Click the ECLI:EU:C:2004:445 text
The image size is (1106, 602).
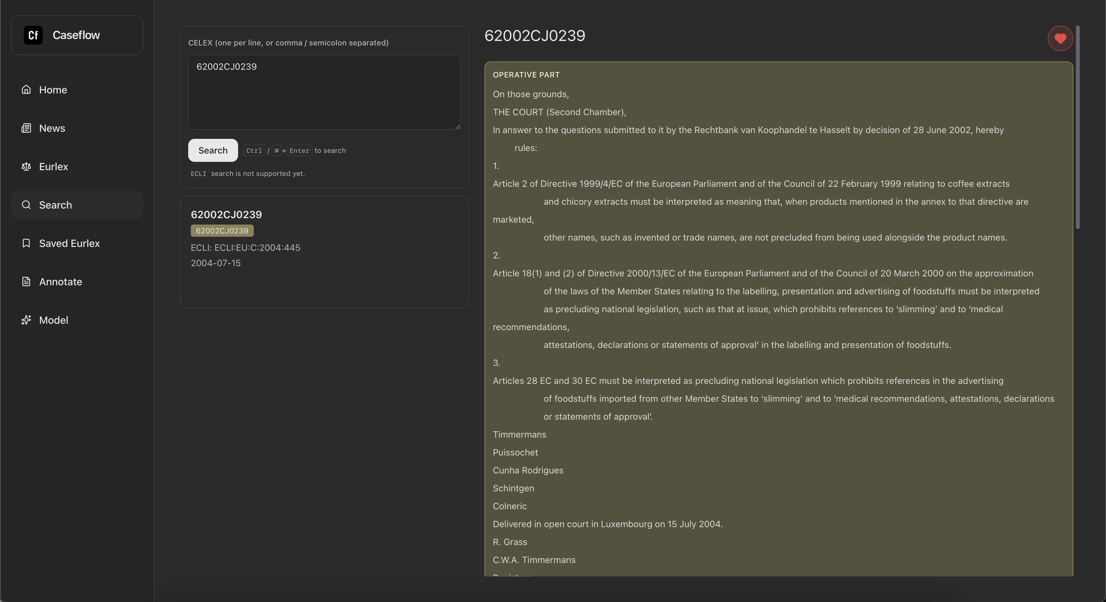pyautogui.click(x=257, y=248)
